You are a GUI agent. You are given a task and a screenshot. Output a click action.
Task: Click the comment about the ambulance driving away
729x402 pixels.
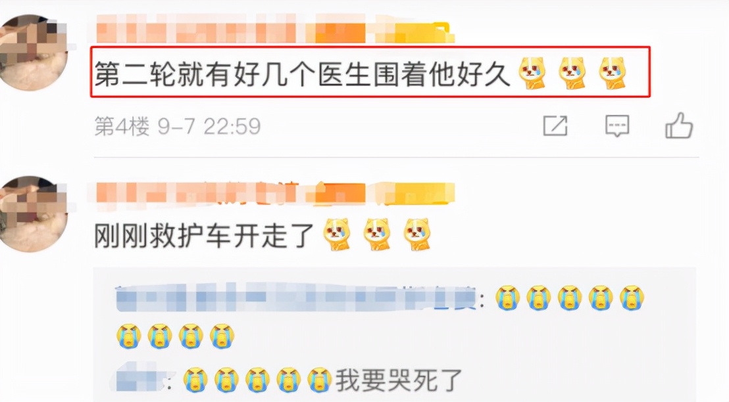point(204,235)
